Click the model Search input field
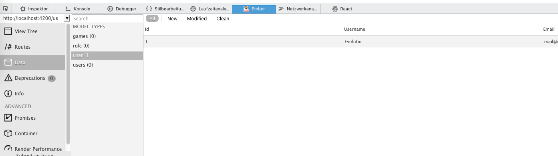 [107, 18]
